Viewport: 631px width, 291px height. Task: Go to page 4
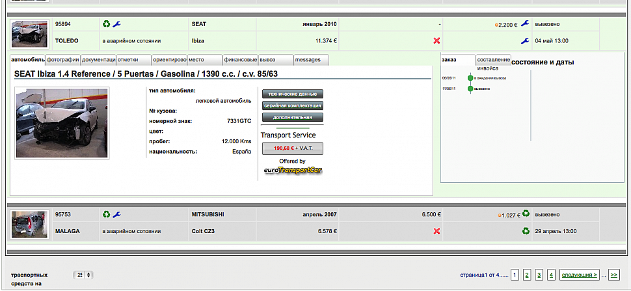(552, 275)
